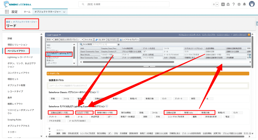
Task: Collapse the palette using the bottom handle
Action: pyautogui.click(x=149, y=66)
